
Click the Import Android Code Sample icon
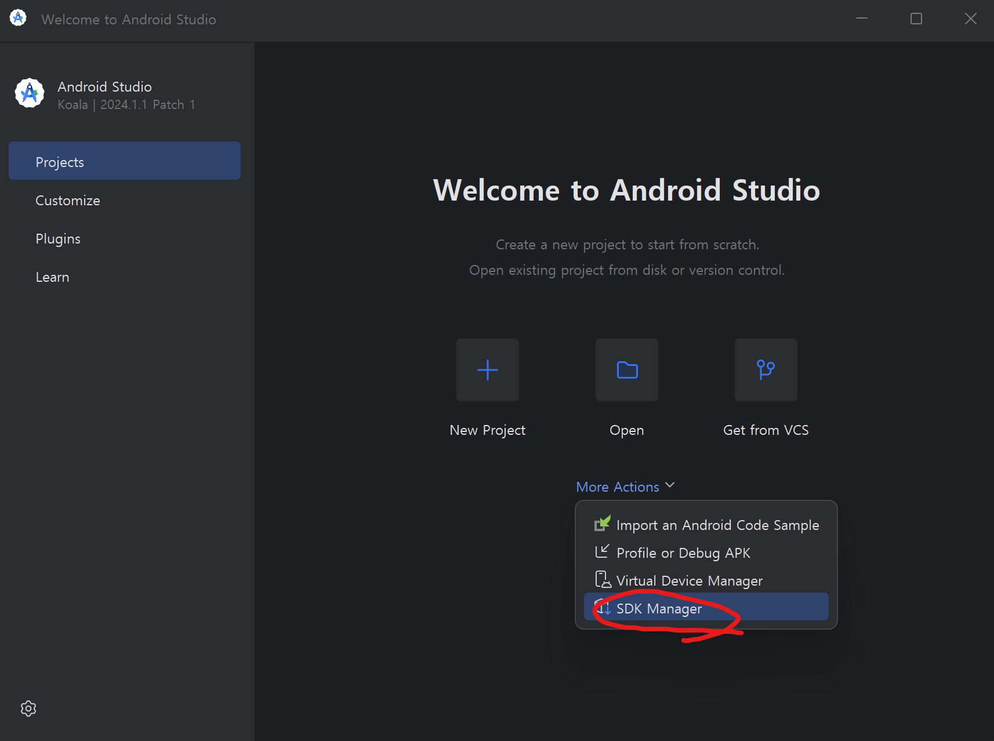tap(603, 524)
